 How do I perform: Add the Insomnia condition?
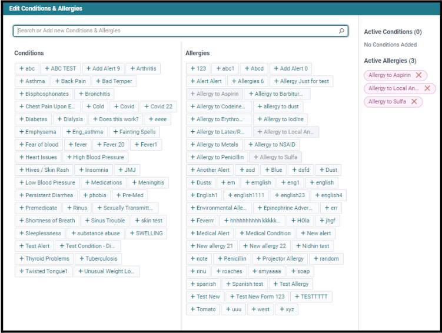(94, 170)
